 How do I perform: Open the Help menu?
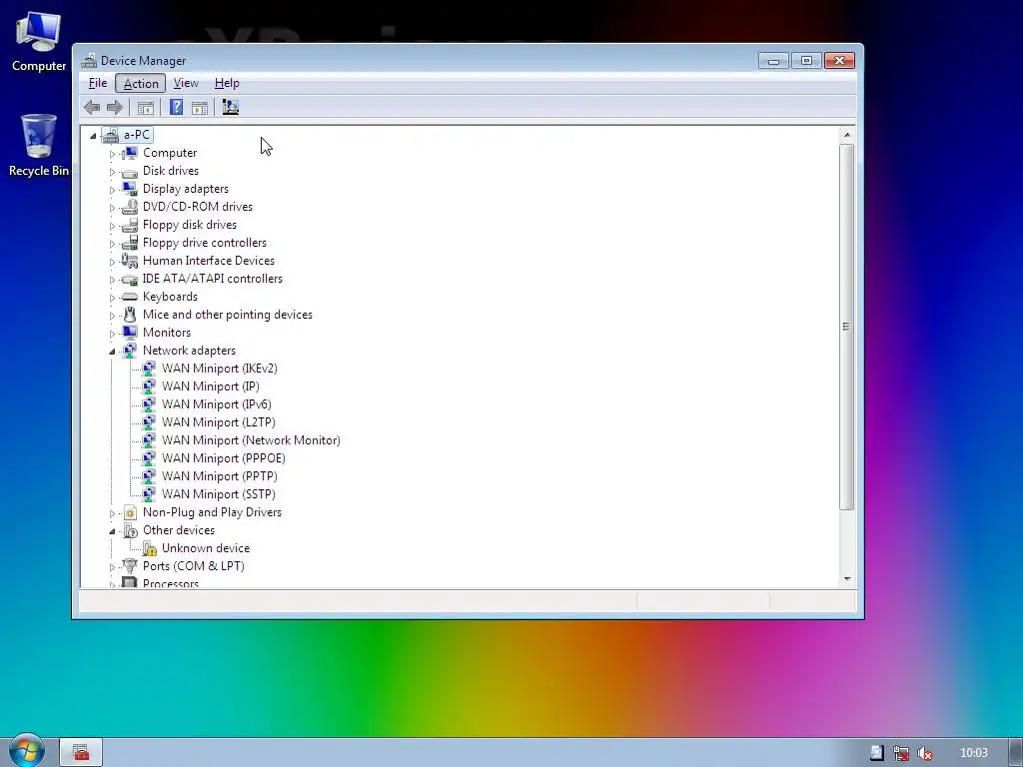[x=227, y=83]
